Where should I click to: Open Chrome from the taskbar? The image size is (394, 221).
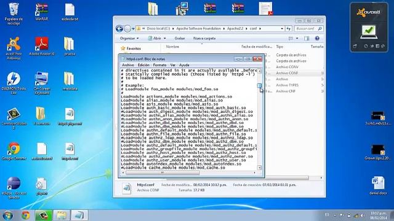(x=25, y=215)
